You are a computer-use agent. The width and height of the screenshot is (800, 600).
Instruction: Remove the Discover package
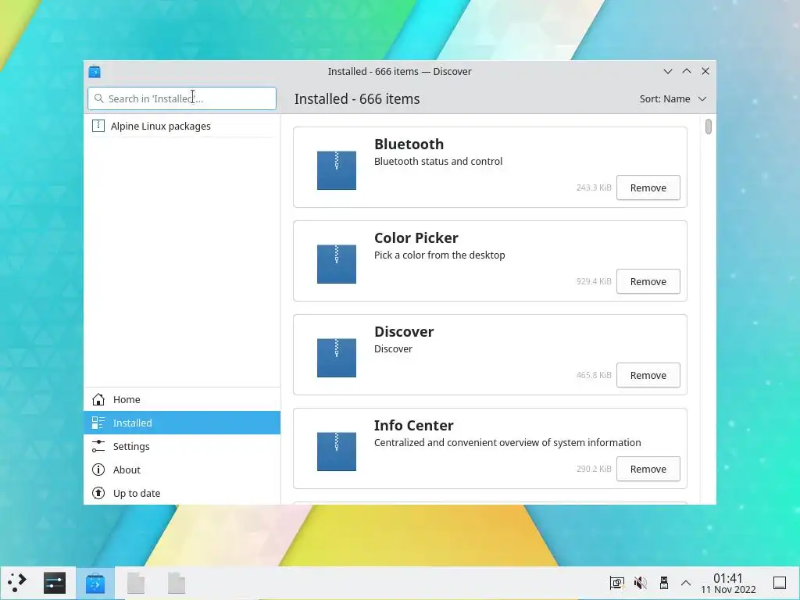[x=648, y=376]
